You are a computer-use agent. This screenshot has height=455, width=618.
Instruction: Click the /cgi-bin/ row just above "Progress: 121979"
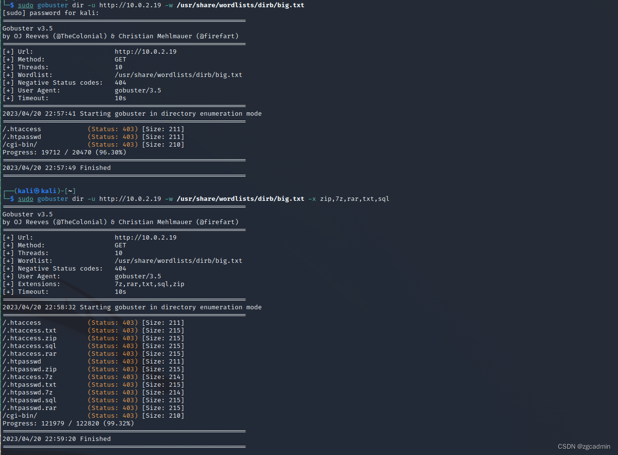tap(93, 416)
